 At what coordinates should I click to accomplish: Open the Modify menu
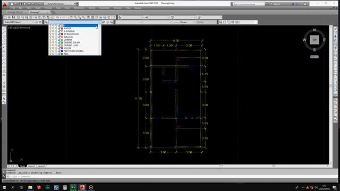coord(92,8)
